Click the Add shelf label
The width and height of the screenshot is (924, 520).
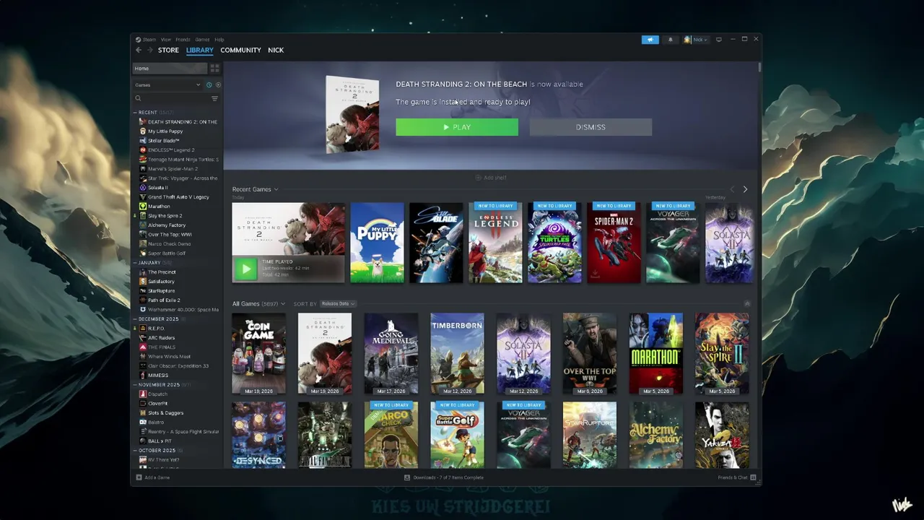495,178
